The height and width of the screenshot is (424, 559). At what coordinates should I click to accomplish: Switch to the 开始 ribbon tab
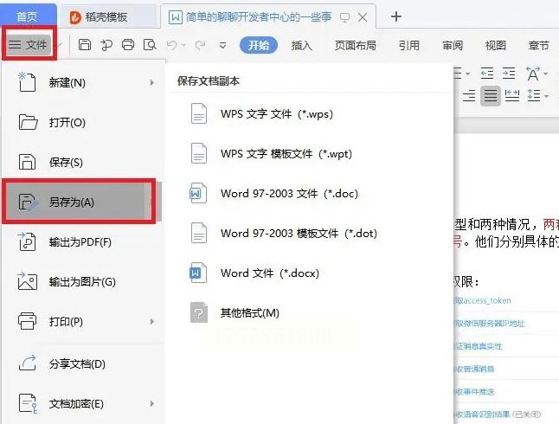tap(259, 45)
